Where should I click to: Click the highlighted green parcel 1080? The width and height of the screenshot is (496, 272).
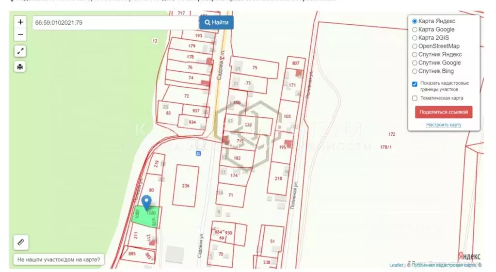tap(145, 217)
